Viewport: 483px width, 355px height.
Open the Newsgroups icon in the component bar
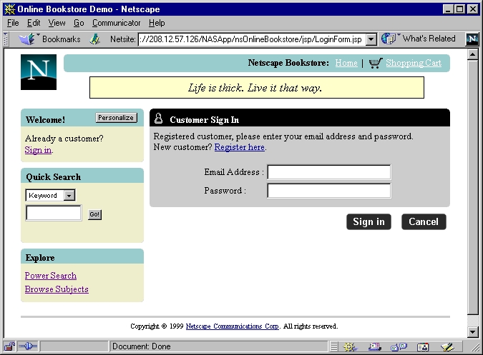(399, 347)
